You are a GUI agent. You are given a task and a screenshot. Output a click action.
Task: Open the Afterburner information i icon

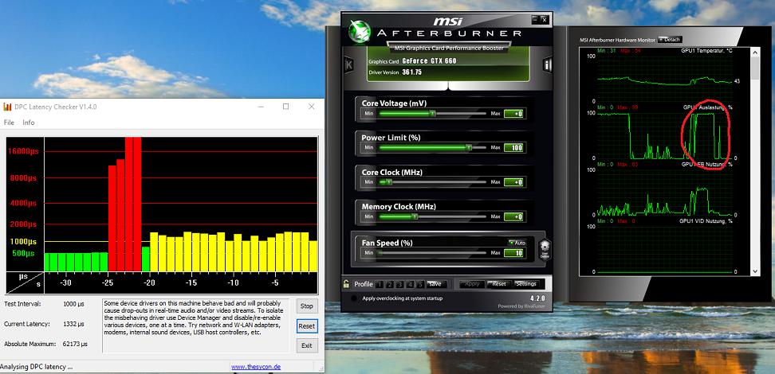(x=547, y=64)
